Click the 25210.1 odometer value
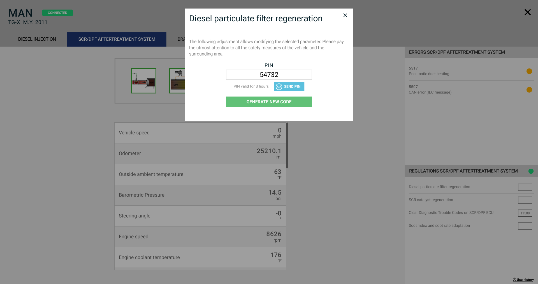The height and width of the screenshot is (284, 538). pyautogui.click(x=269, y=151)
